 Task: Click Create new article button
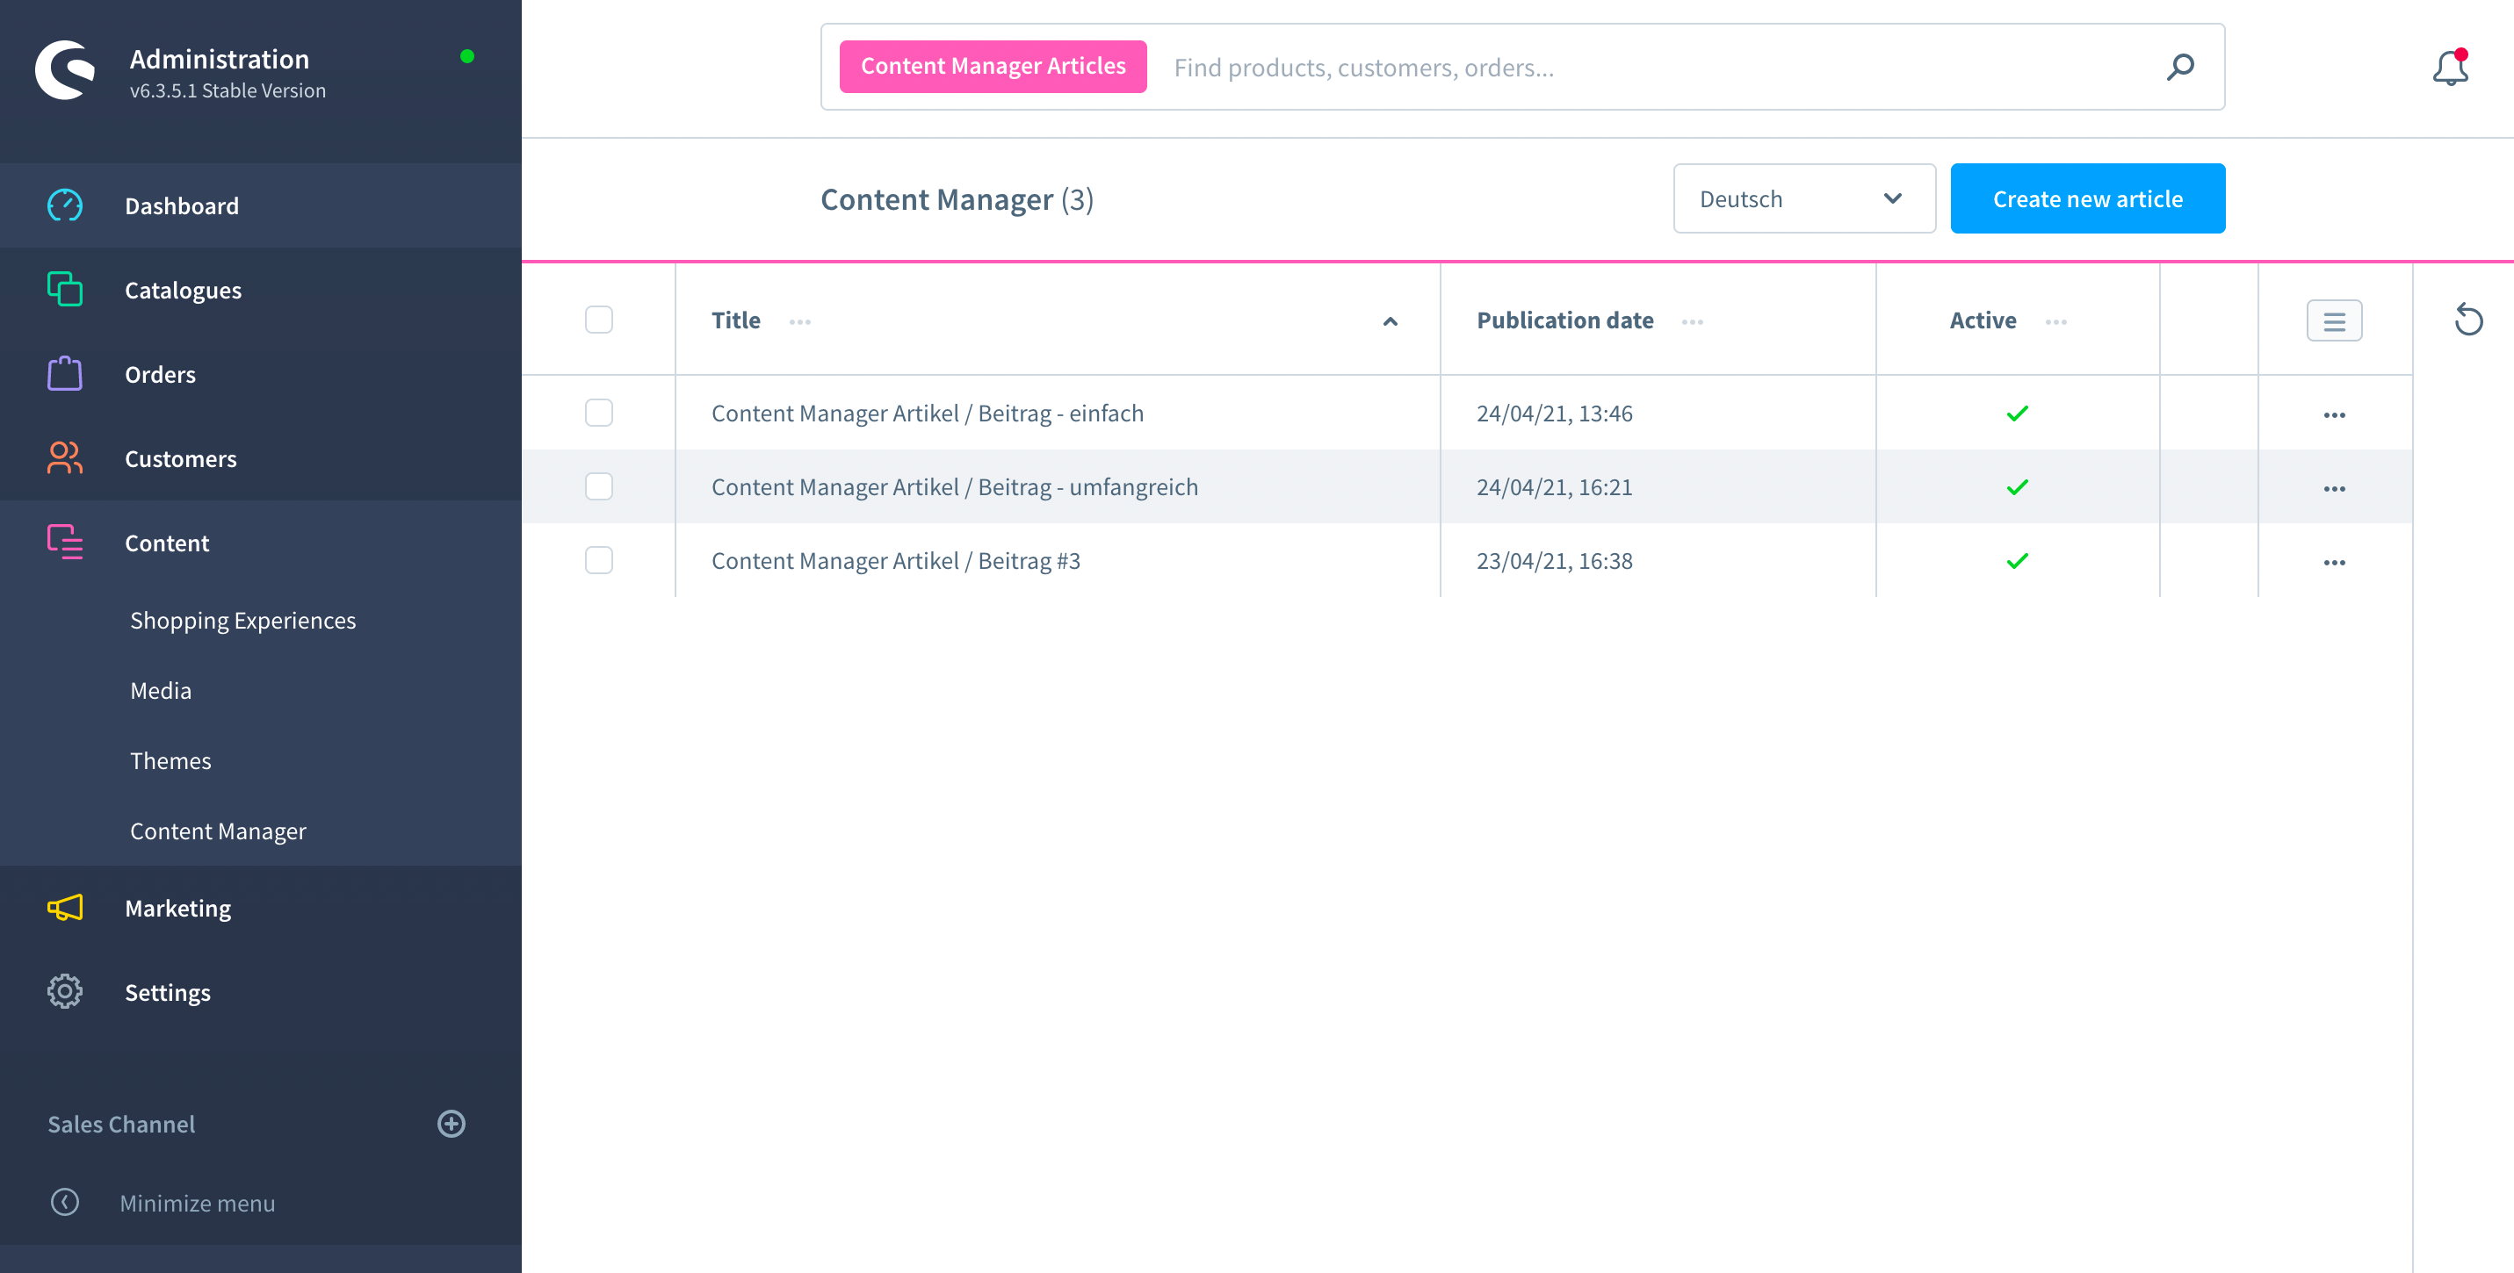[x=2087, y=198]
